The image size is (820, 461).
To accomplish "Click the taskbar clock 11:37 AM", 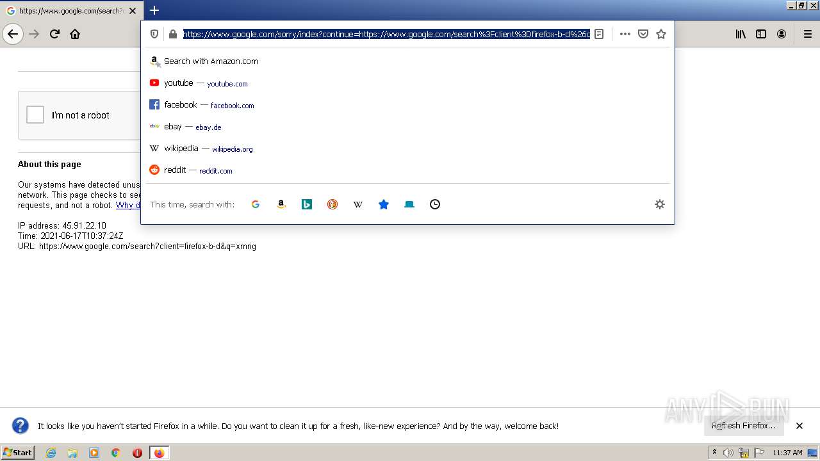I will point(787,453).
